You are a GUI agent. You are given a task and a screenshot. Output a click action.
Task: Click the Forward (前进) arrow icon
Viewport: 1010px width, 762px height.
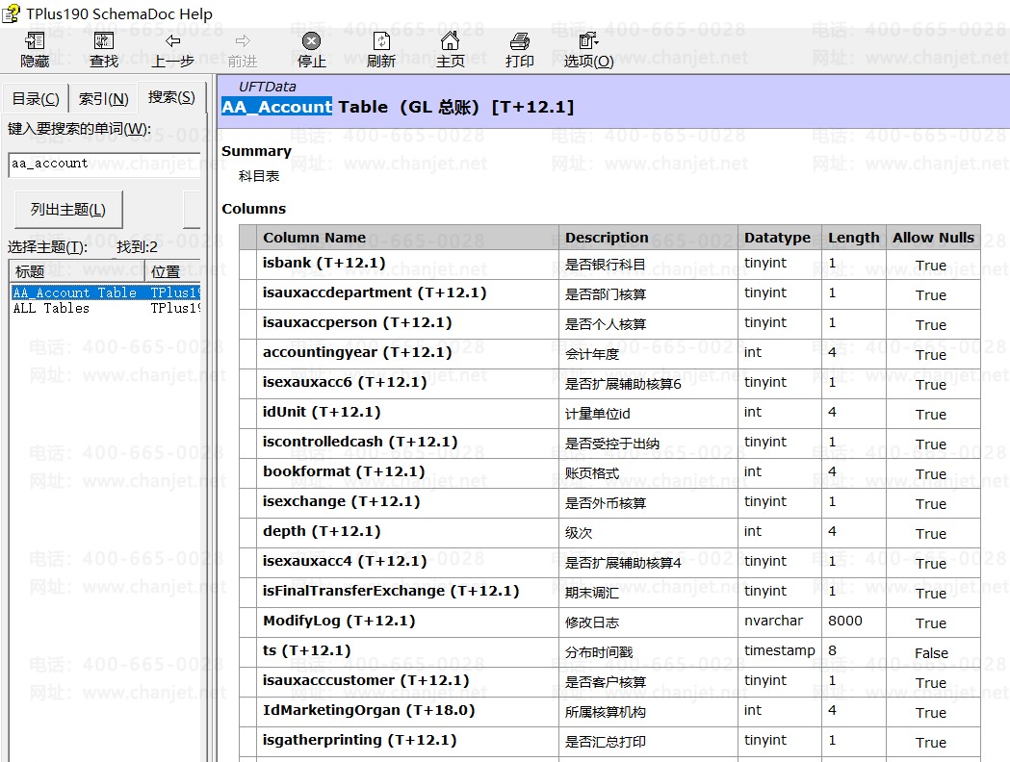click(x=243, y=41)
